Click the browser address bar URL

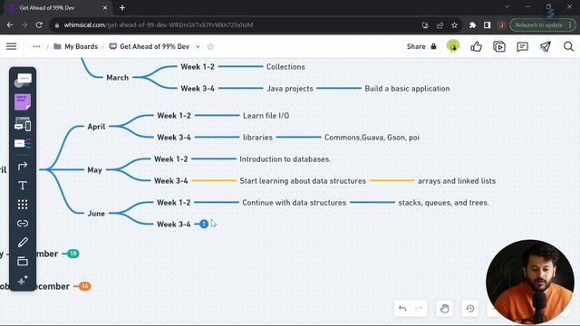point(159,24)
